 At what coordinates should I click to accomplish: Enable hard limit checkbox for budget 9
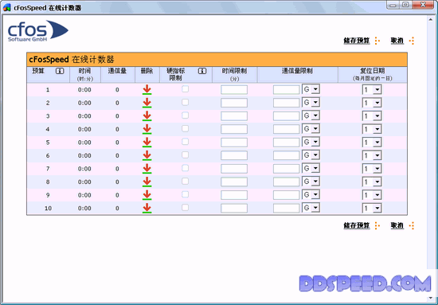[186, 194]
